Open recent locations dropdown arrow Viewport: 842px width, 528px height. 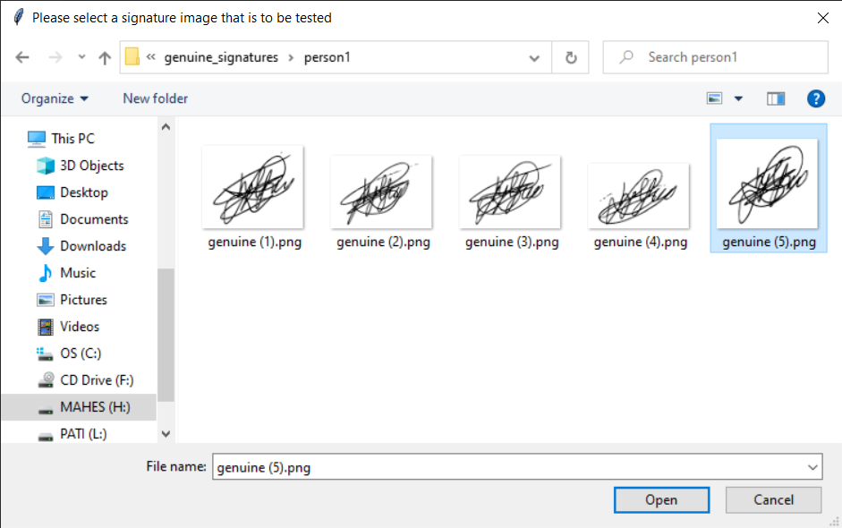coord(81,56)
